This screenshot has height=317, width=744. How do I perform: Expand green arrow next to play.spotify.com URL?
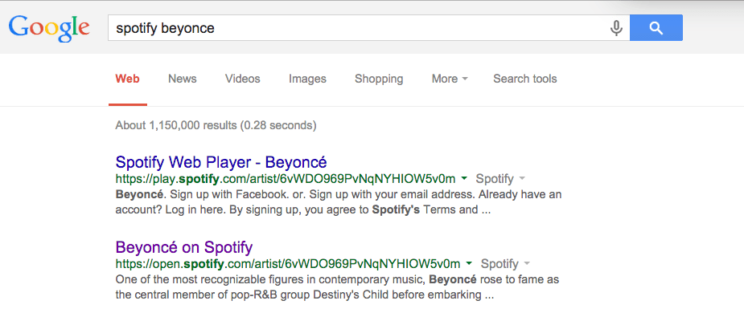[465, 178]
